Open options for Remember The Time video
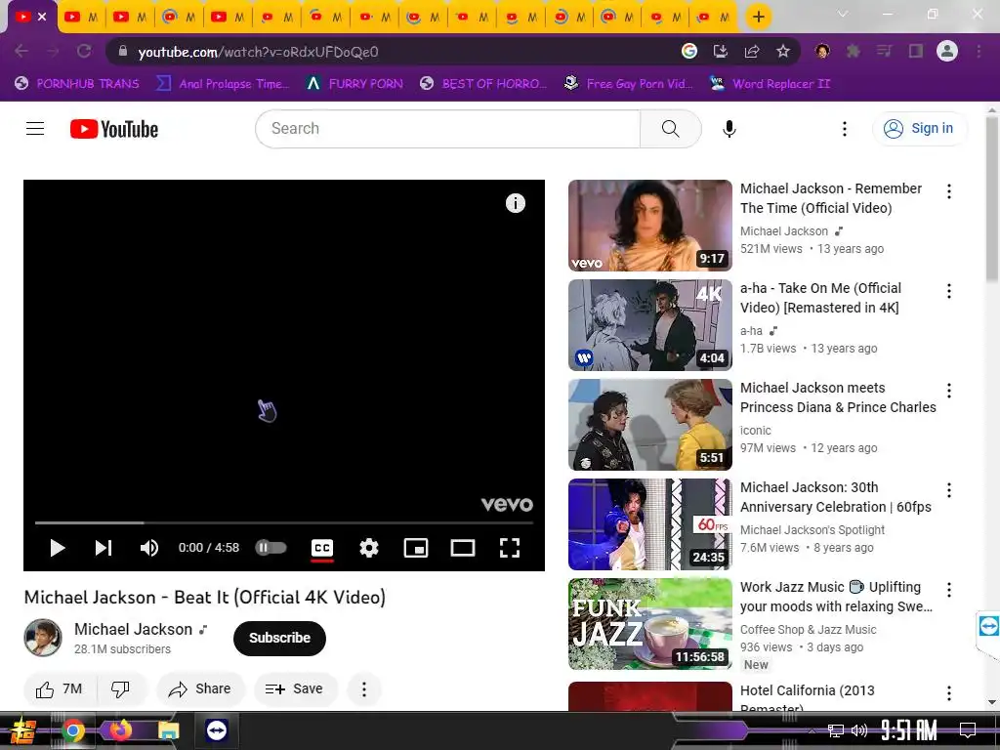 coord(949,191)
